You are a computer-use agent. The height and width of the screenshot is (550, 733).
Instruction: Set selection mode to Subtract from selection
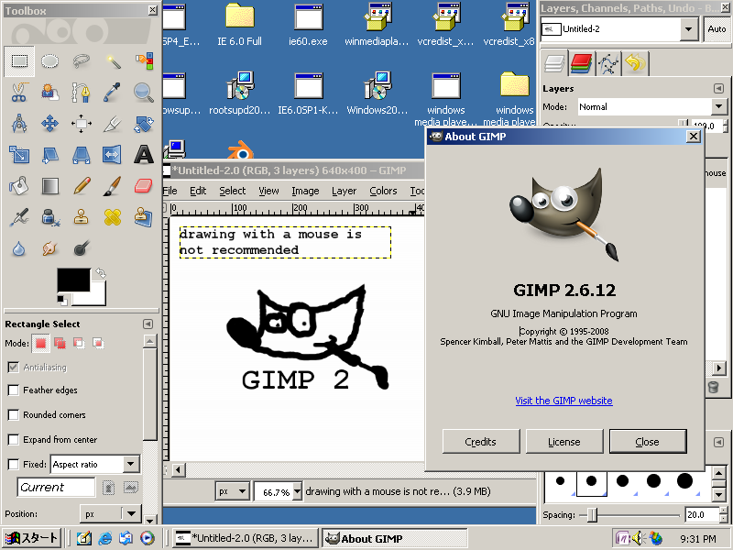click(x=79, y=344)
